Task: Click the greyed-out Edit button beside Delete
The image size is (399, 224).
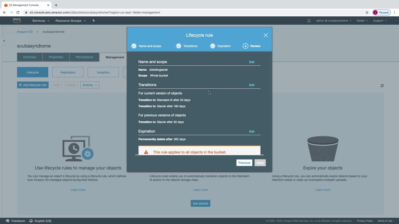Action: (56, 85)
